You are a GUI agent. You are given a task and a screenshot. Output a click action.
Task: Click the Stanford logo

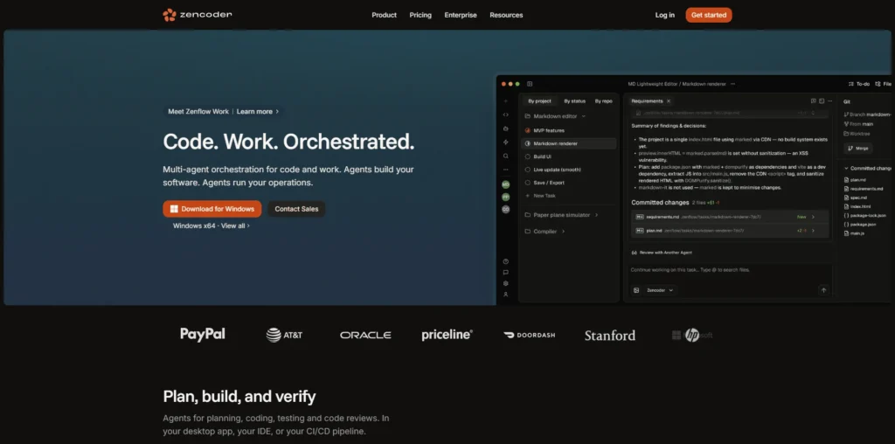[609, 336]
